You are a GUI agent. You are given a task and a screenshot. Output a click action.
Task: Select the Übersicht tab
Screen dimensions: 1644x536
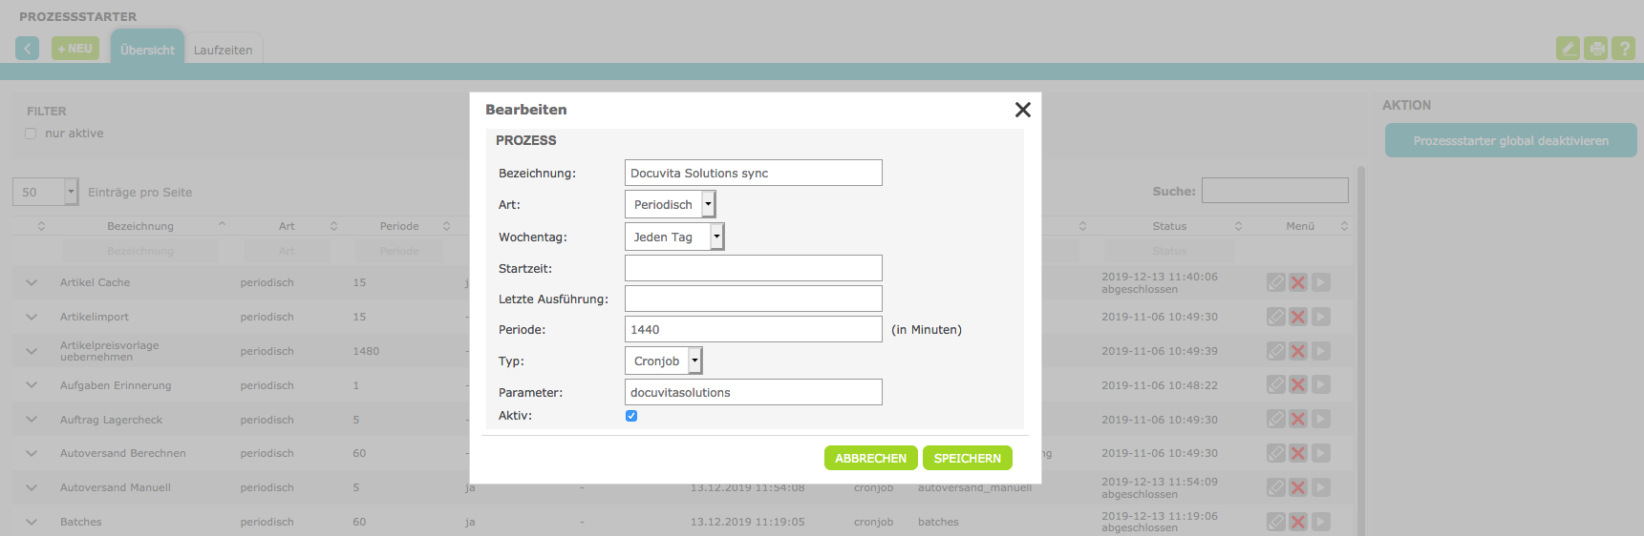147,50
